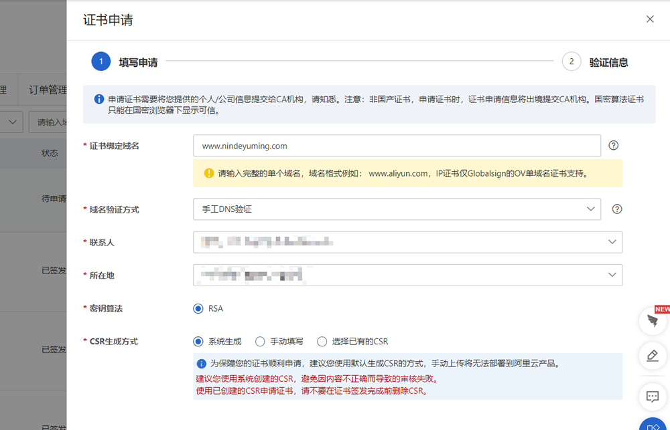The height and width of the screenshot is (430, 670).
Task: Switch to the 订单管理 tab
Action: [47, 90]
